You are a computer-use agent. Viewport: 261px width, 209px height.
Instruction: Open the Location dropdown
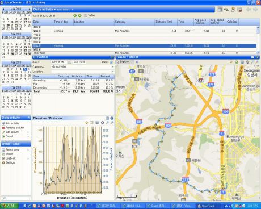click(83, 72)
